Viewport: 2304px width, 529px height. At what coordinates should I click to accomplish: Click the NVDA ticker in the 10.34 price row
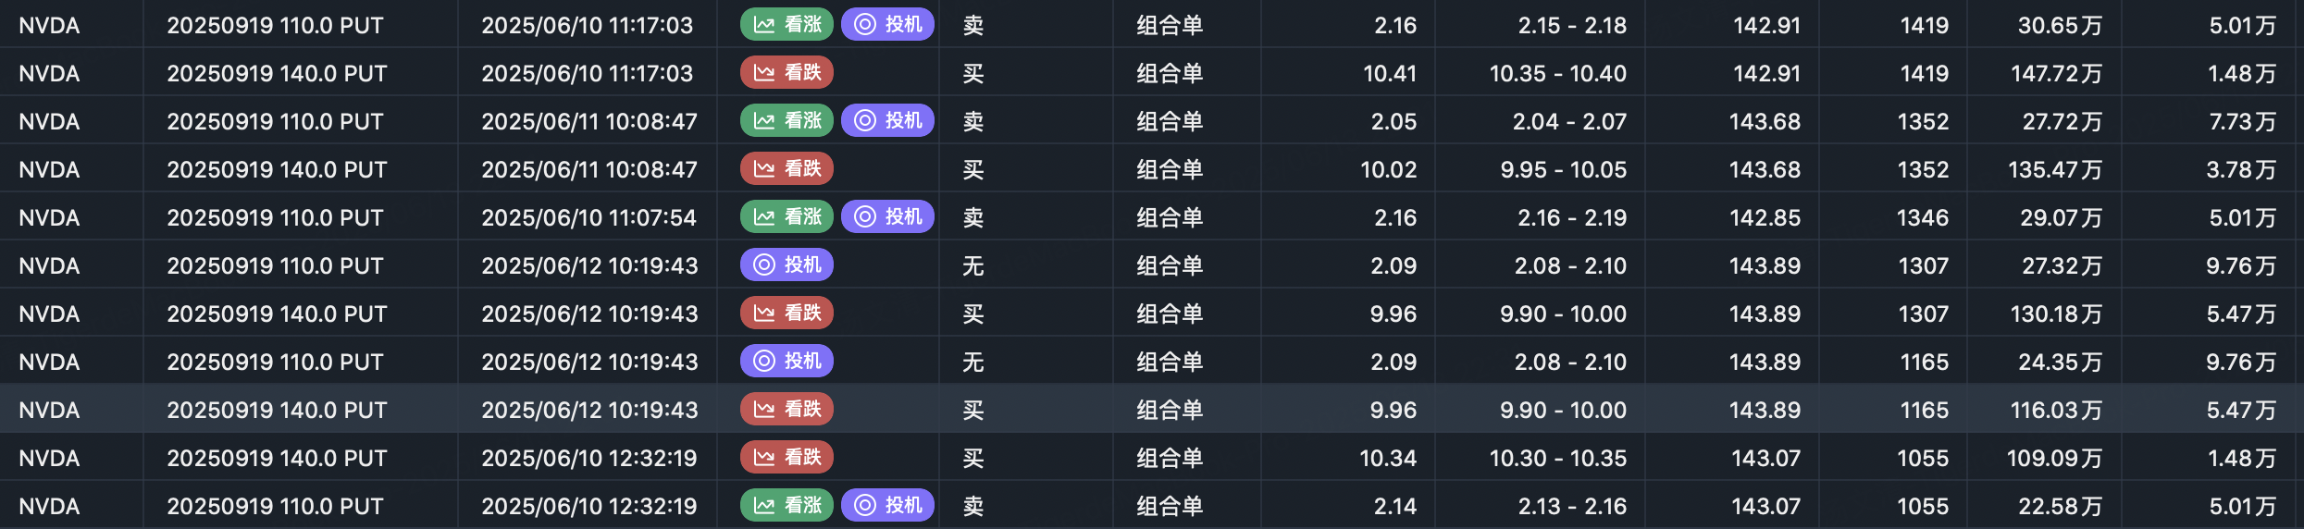[x=49, y=458]
